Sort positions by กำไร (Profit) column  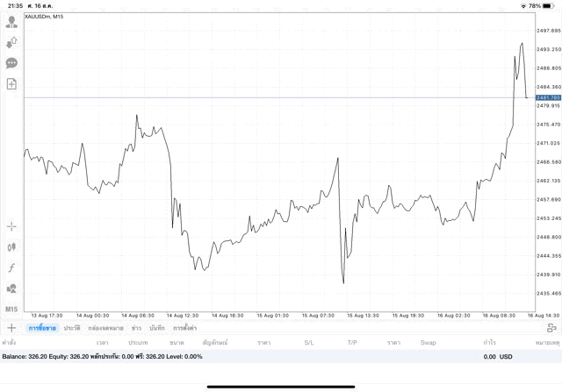click(x=490, y=342)
